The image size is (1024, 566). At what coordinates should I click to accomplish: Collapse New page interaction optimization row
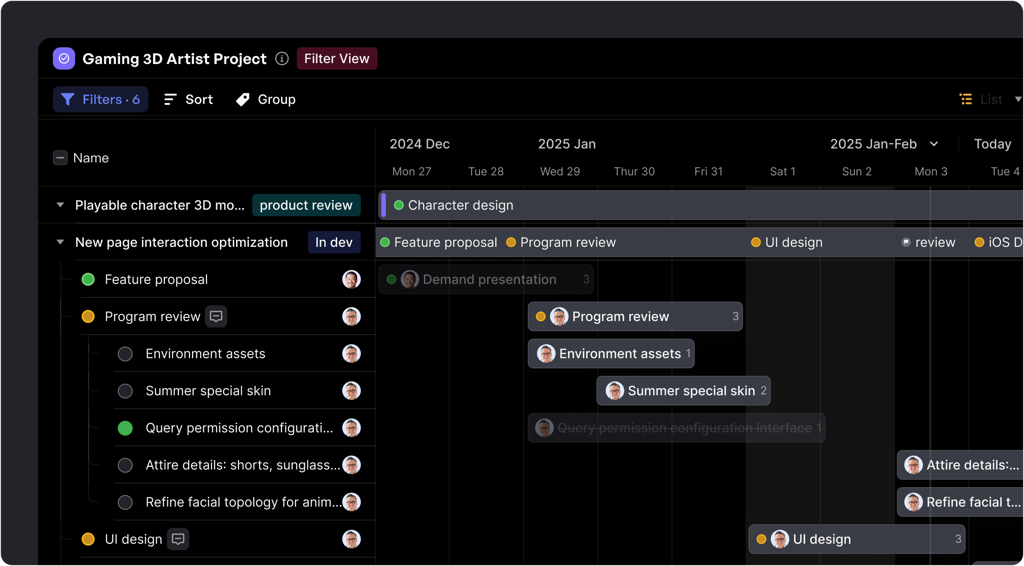tap(60, 242)
